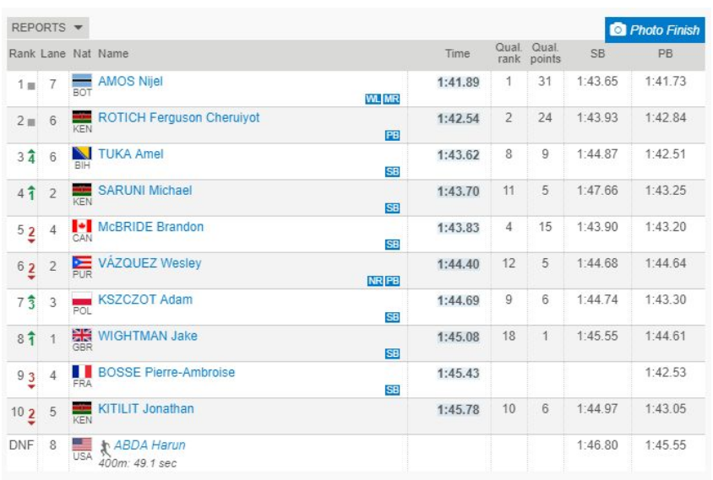The image size is (713, 480).
Task: Click the Poland flag next to KSZCZOT
Action: pyautogui.click(x=82, y=299)
